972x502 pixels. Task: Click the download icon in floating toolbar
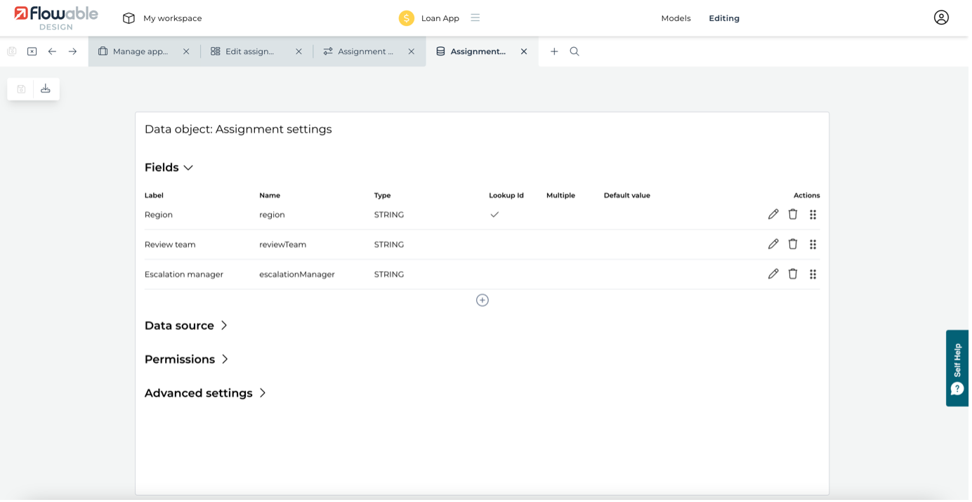click(46, 88)
